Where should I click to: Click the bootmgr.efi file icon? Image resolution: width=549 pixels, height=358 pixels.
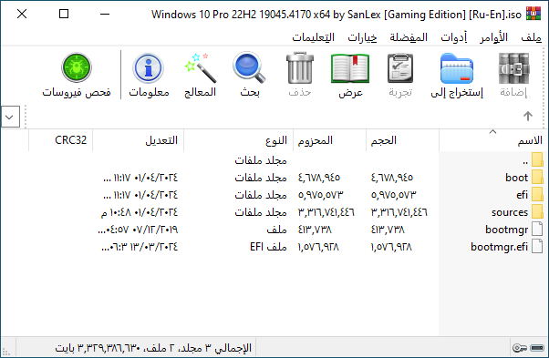[x=537, y=247]
